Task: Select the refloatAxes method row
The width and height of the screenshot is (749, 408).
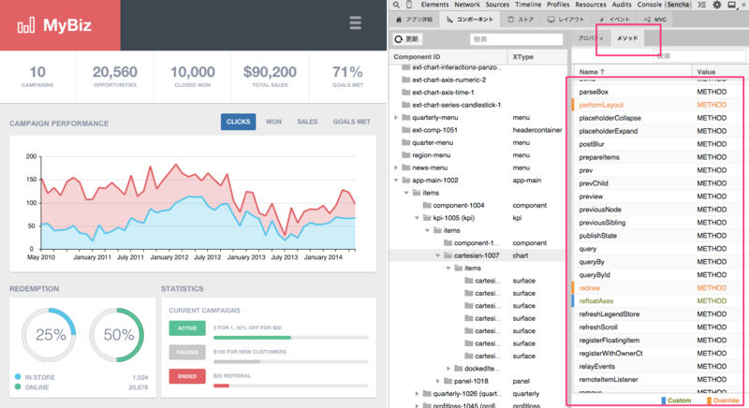Action: point(657,301)
